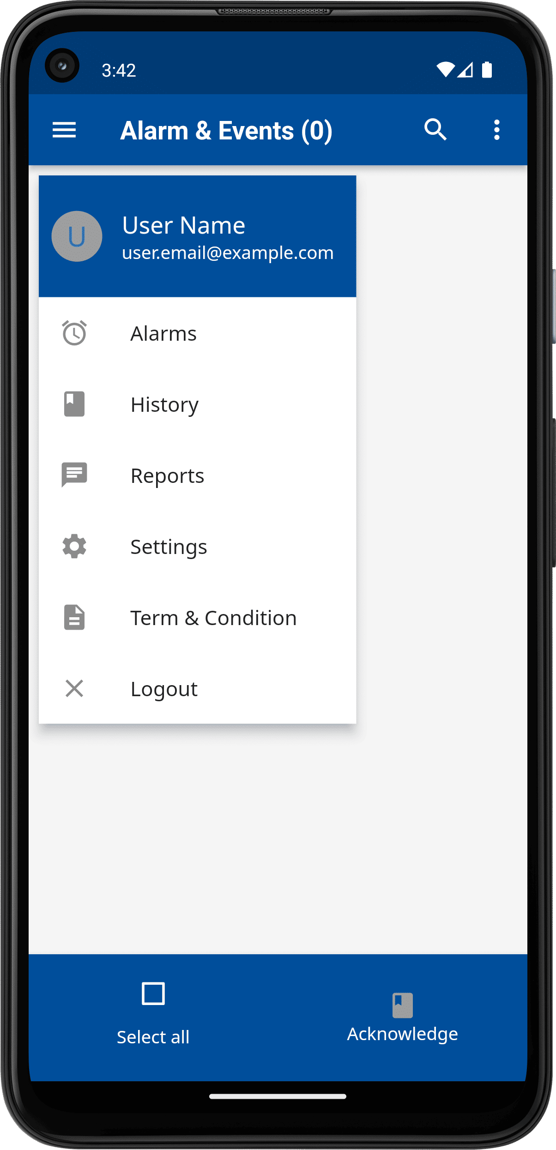Tap the Select all label

click(153, 1037)
